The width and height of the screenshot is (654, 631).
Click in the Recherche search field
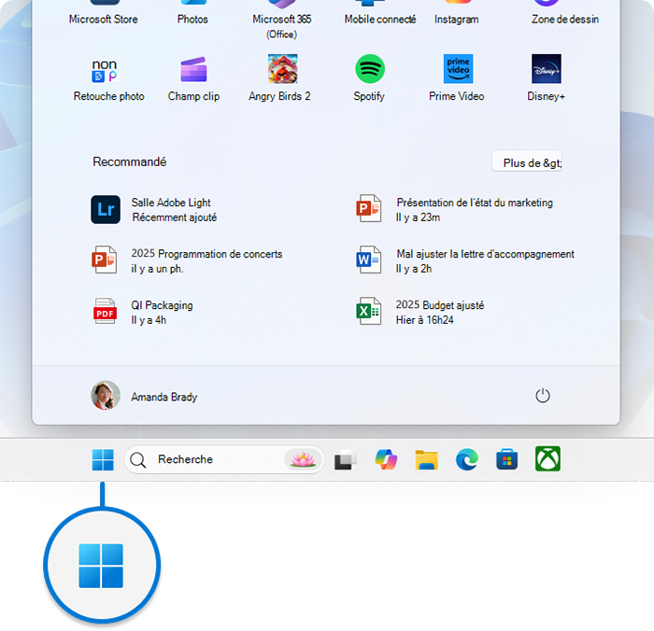coord(224,459)
